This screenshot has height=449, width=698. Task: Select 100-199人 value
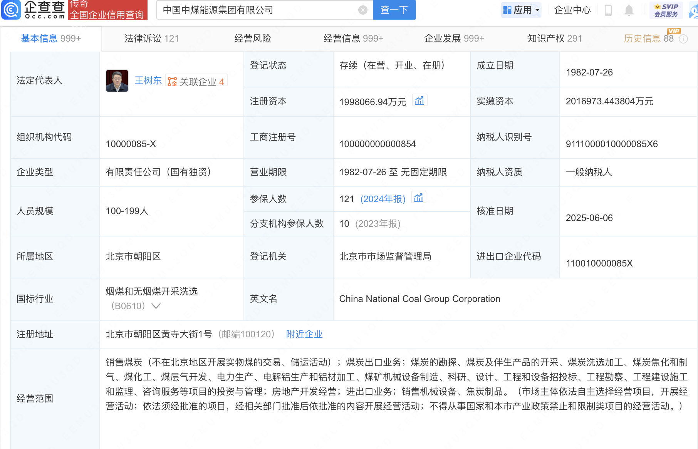tap(127, 211)
